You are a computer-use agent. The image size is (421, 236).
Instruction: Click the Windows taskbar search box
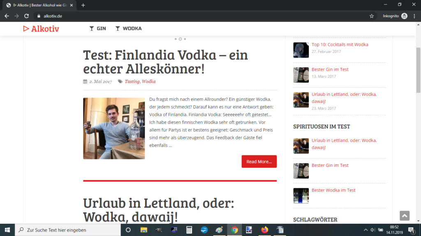68,230
